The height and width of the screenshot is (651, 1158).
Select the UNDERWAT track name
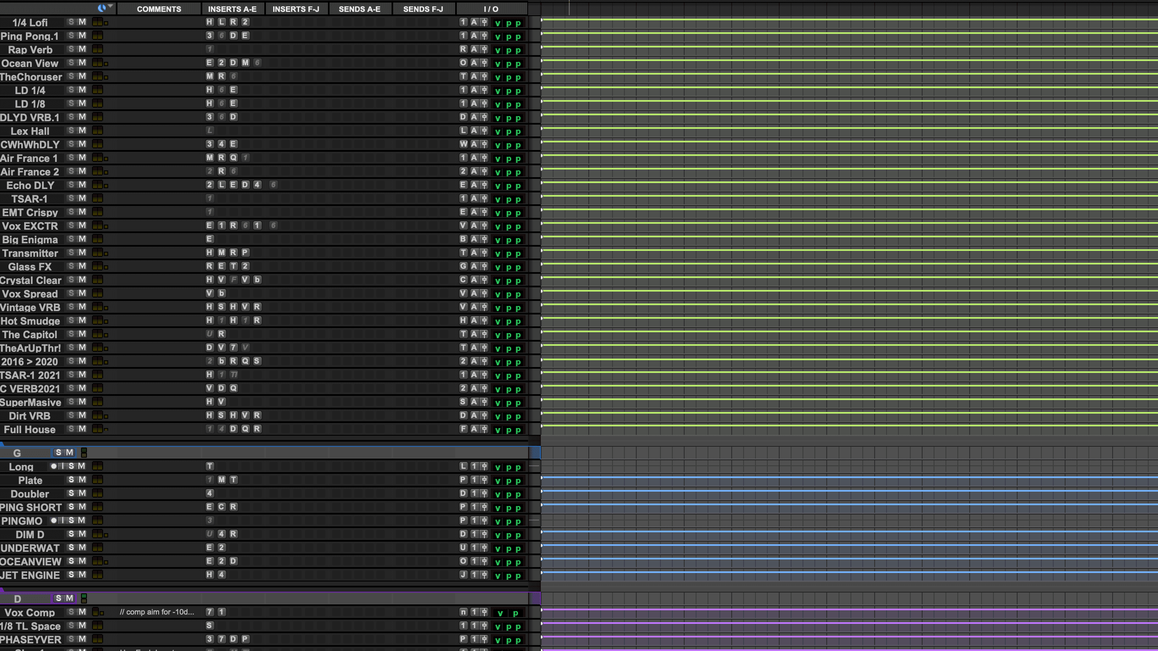30,548
